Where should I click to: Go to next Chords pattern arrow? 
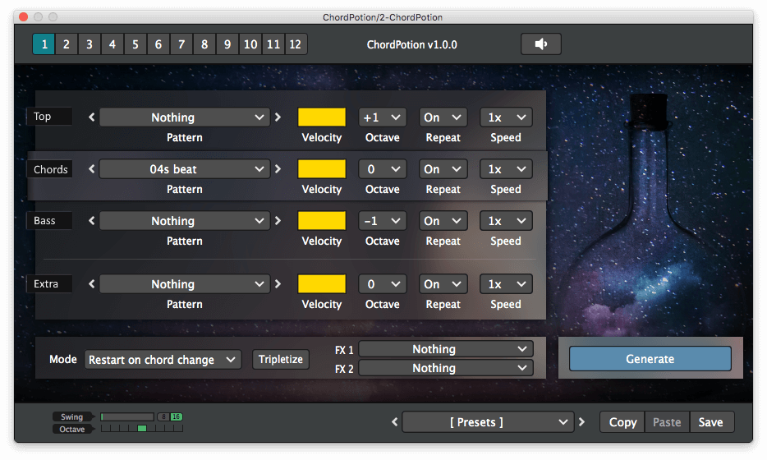click(x=278, y=169)
